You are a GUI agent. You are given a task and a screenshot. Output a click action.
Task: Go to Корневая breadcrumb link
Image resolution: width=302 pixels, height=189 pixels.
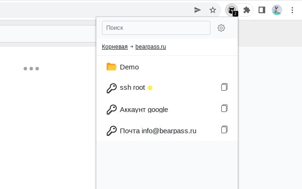click(115, 47)
